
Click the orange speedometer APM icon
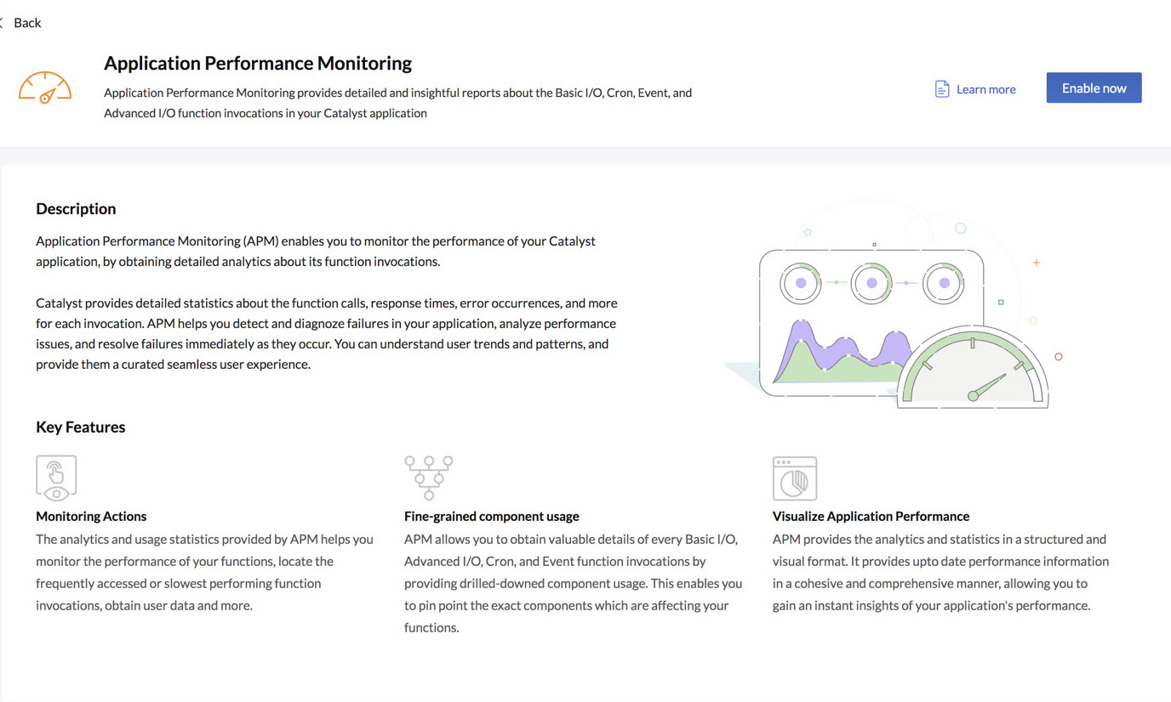(45, 88)
